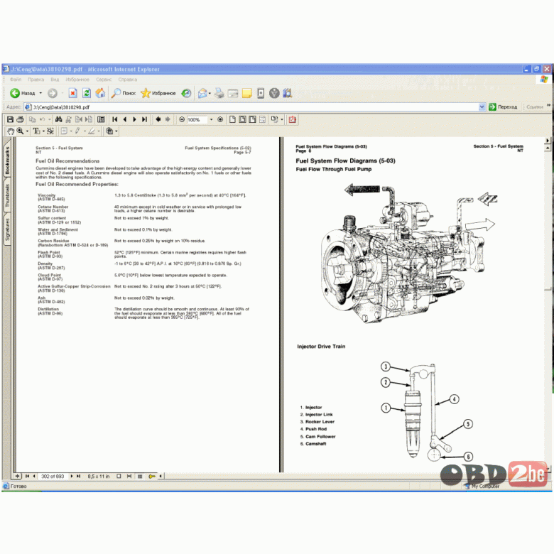Set view to Fit Width

point(252,119)
